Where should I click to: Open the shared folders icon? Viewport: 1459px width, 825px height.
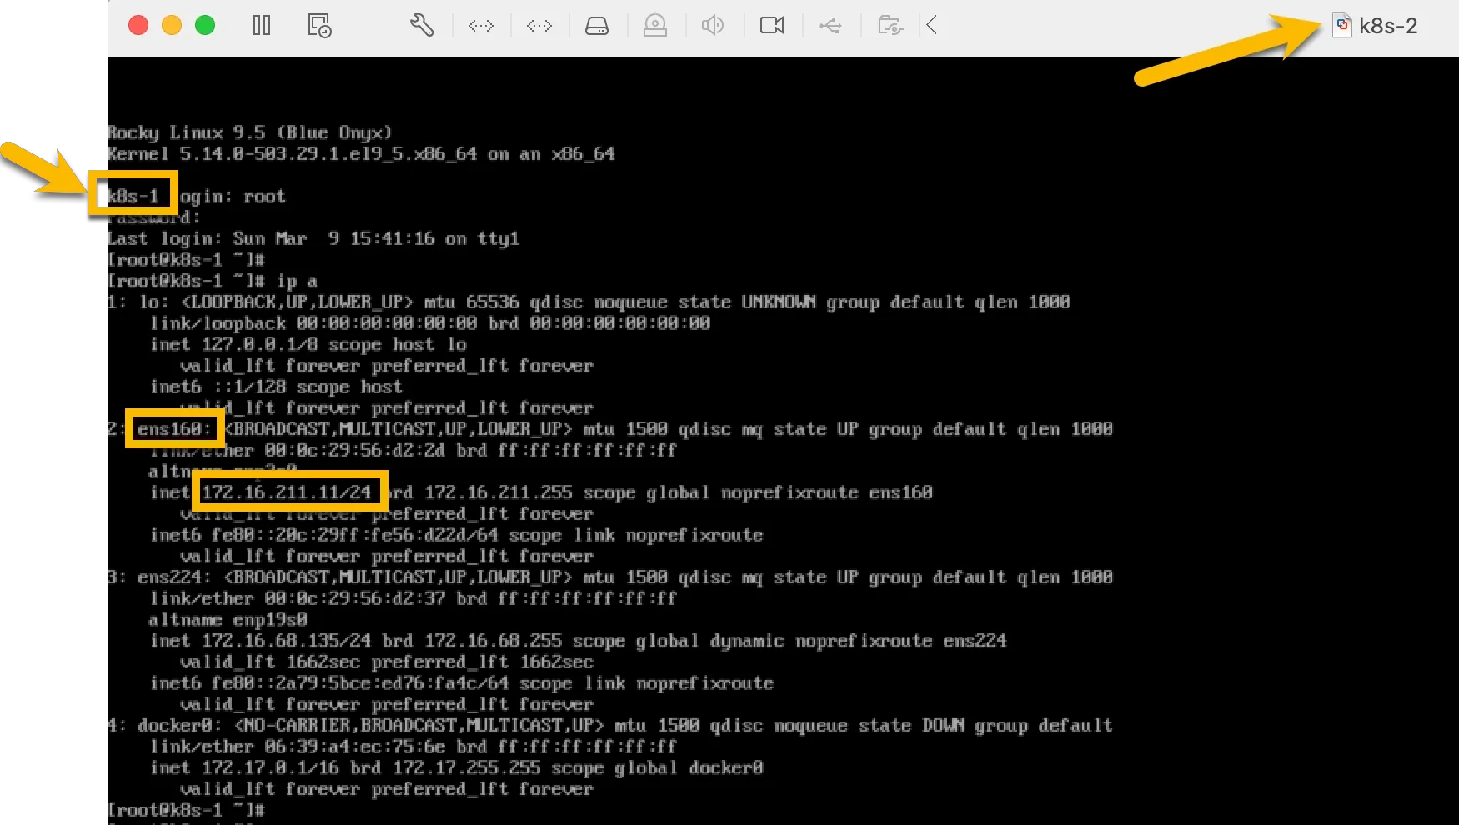(890, 26)
